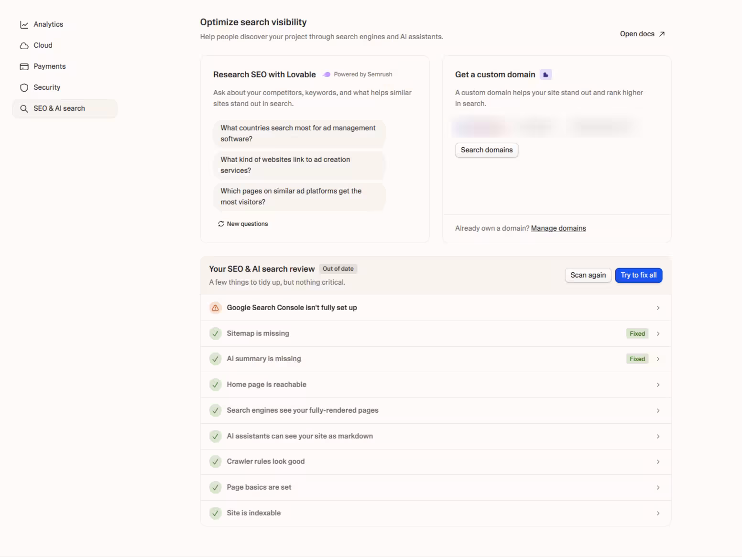Click the Open docs link
Image resolution: width=742 pixels, height=557 pixels.
642,34
